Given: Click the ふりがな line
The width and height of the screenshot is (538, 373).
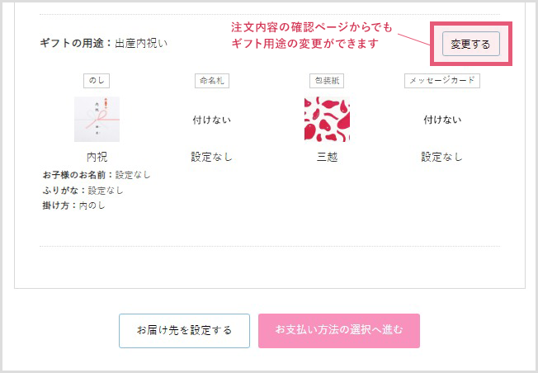Looking at the screenshot, I should pyautogui.click(x=82, y=190).
